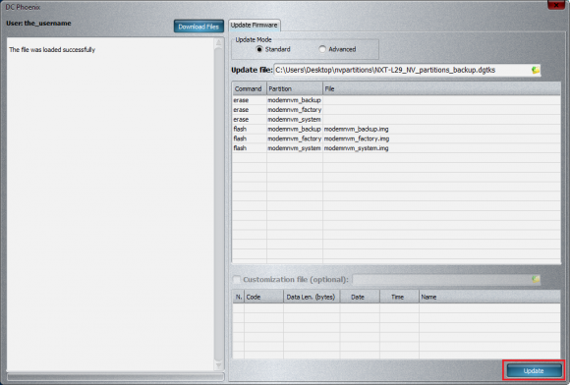Click 'User: the_username' label
The height and width of the screenshot is (385, 570).
click(x=38, y=24)
